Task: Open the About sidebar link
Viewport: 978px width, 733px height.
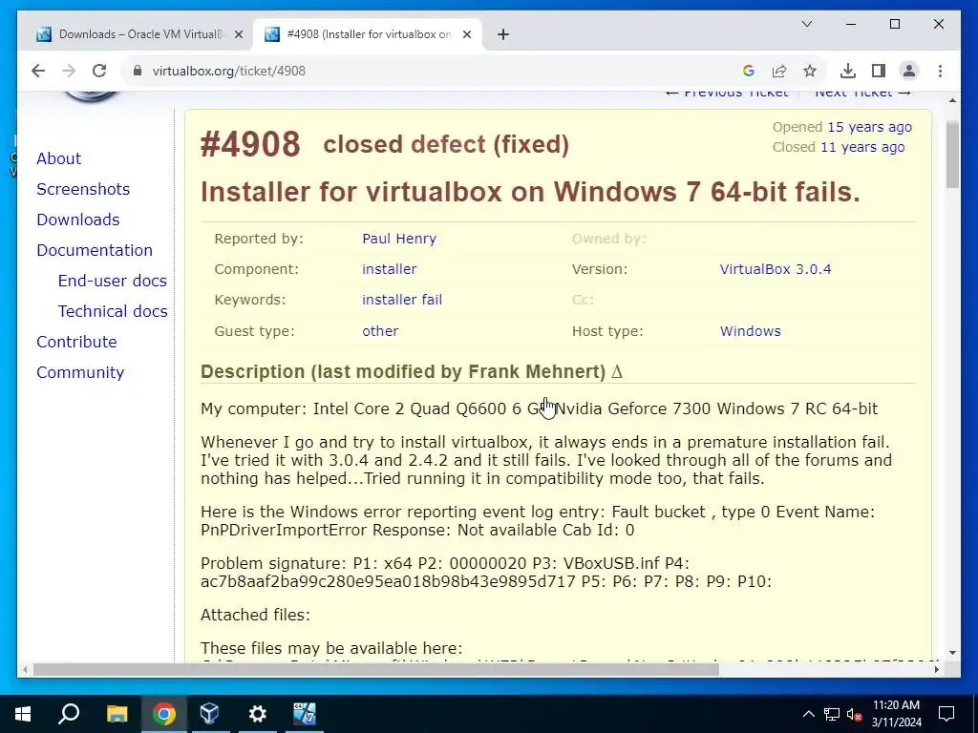Action: (58, 158)
